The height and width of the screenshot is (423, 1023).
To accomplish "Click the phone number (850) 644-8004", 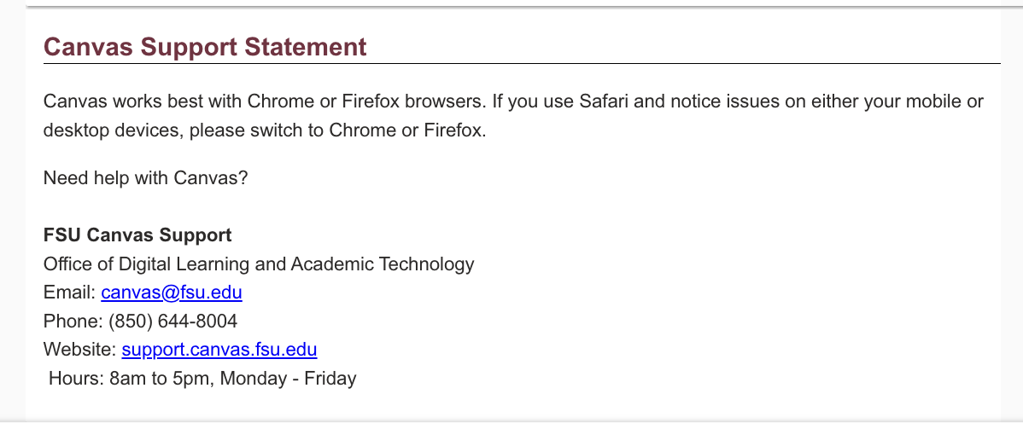I will coord(172,321).
